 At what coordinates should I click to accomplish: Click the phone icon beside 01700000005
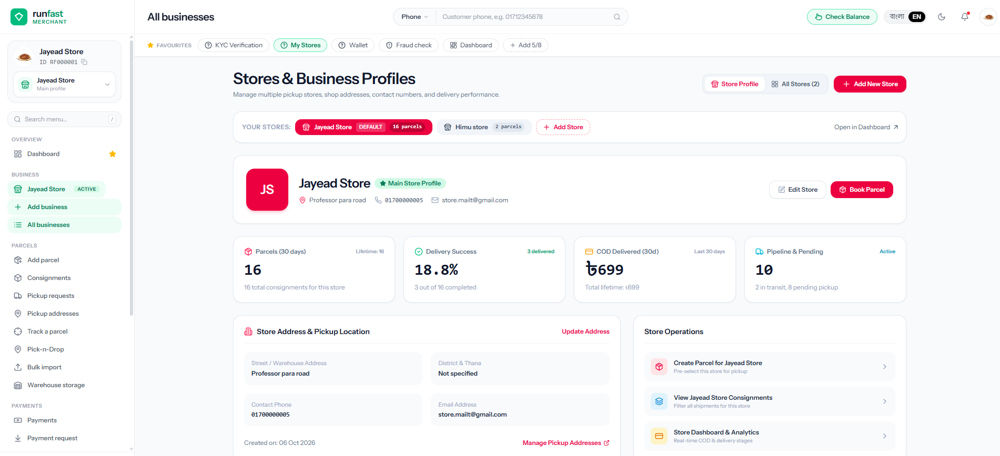coord(378,200)
